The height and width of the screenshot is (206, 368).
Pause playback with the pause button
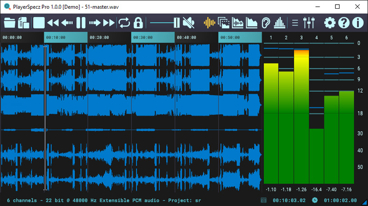click(x=81, y=22)
